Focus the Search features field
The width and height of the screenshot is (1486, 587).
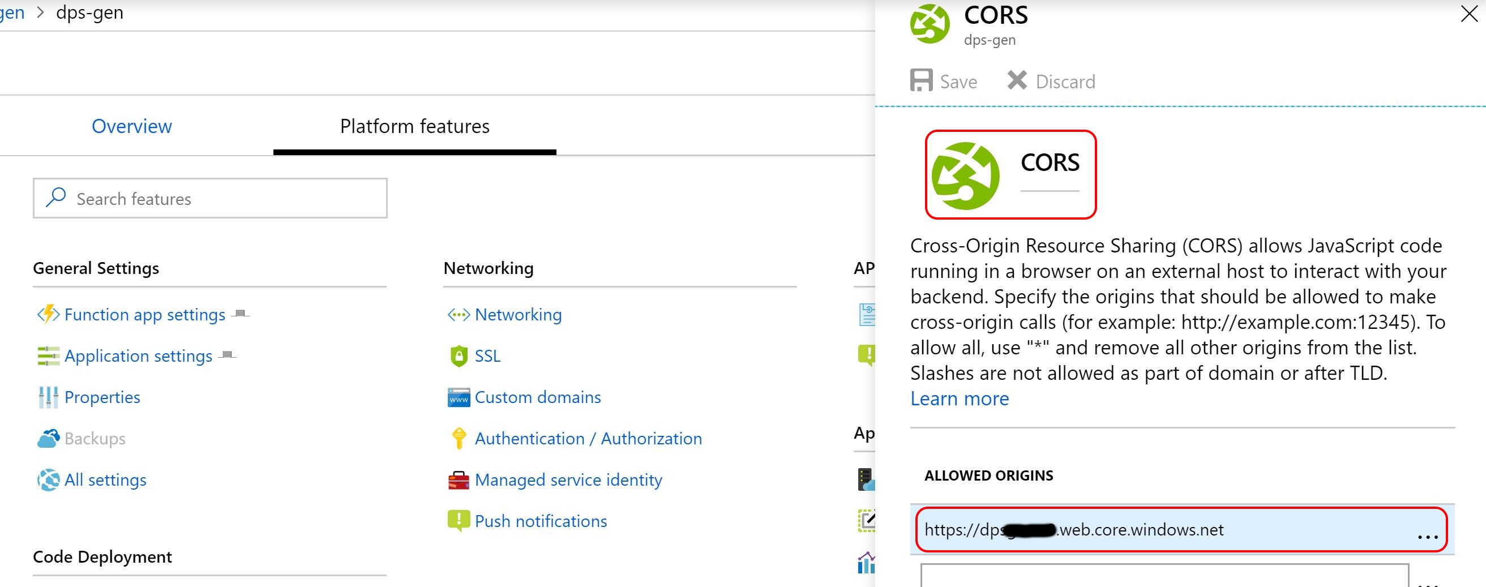click(210, 198)
